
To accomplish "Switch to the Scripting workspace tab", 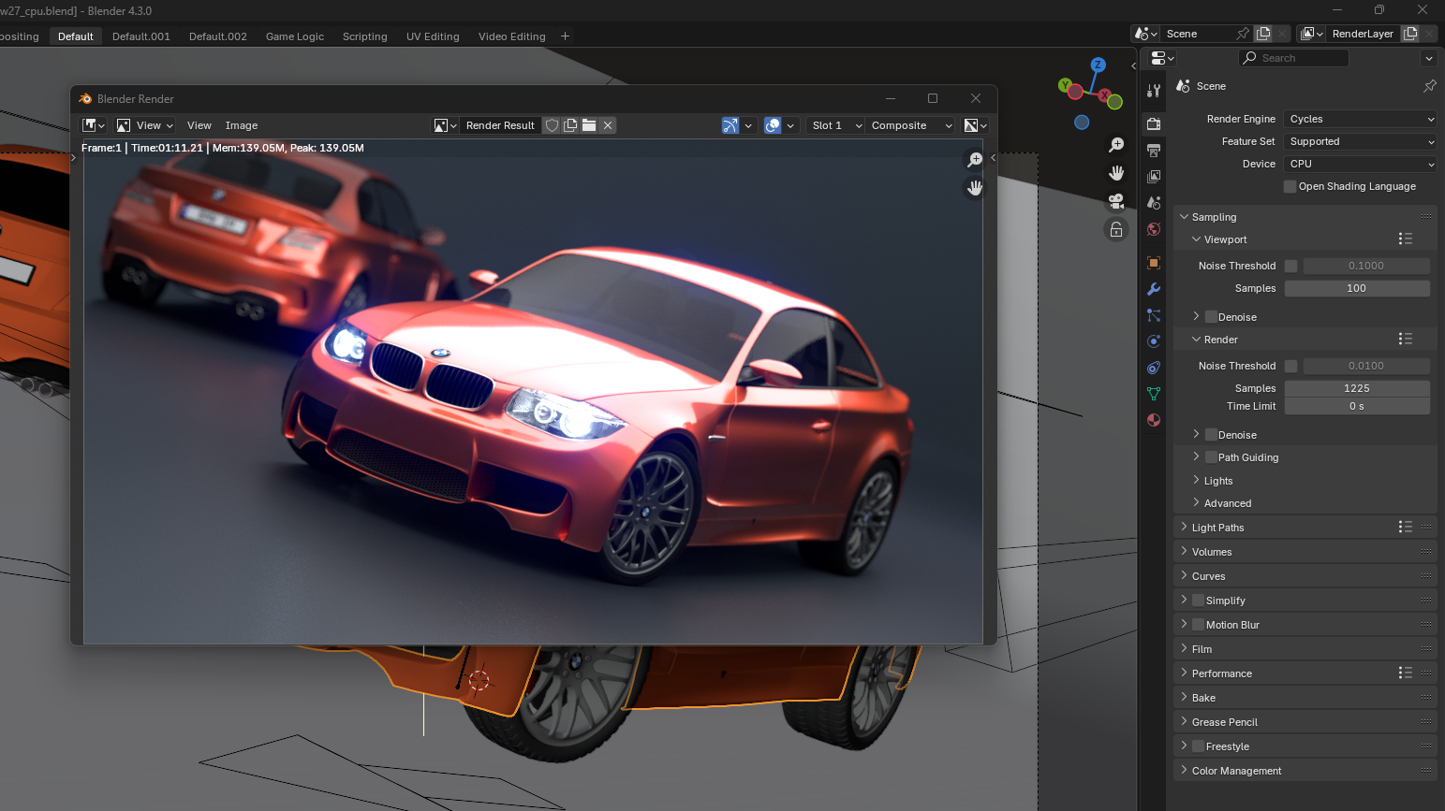I will [x=365, y=36].
